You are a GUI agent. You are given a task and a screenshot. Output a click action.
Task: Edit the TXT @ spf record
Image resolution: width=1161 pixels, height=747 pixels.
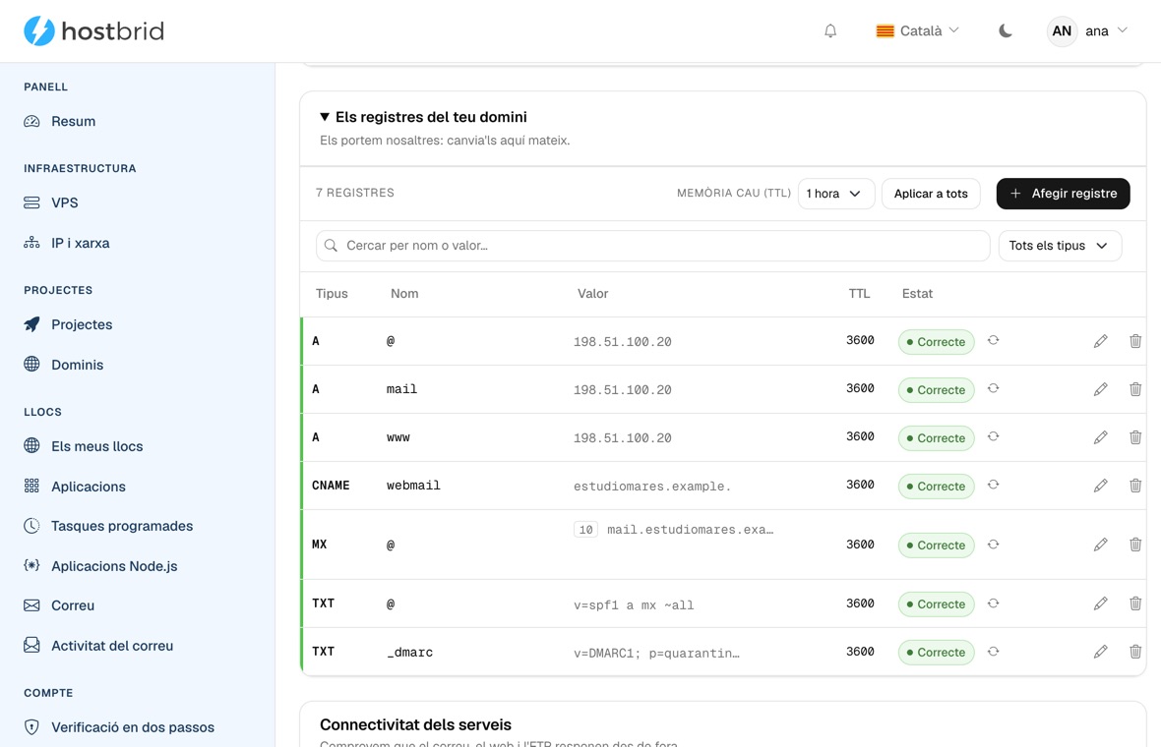(1100, 603)
